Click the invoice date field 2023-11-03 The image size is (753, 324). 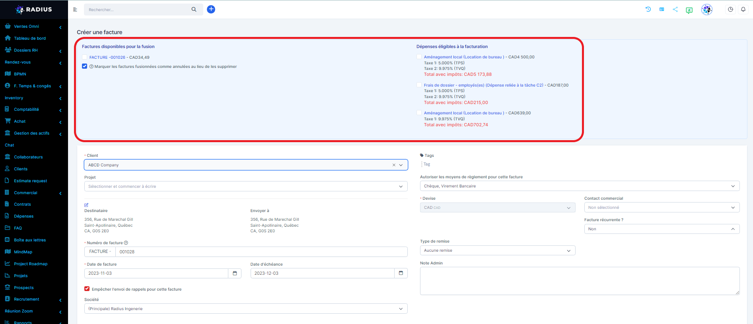(x=156, y=273)
